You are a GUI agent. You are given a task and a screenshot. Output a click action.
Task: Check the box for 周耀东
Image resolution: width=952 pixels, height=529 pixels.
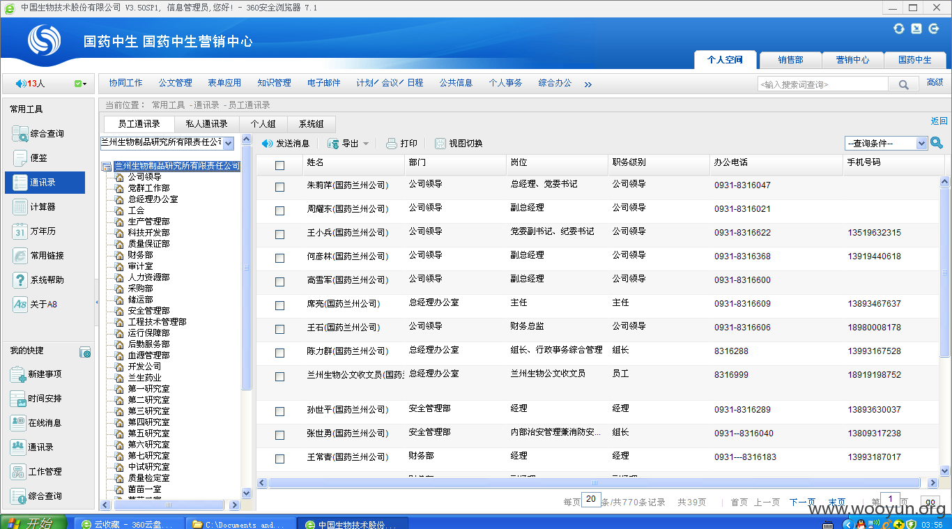point(279,210)
